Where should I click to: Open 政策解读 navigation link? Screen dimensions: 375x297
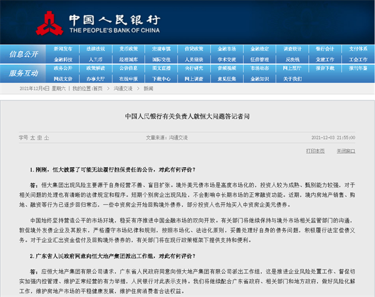[x=96, y=68]
